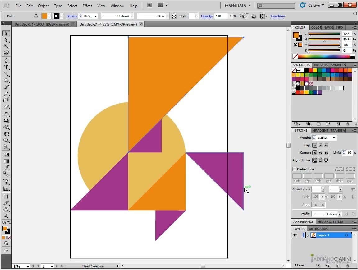358x270 pixels.
Task: Select the Type tool
Action: (6, 67)
